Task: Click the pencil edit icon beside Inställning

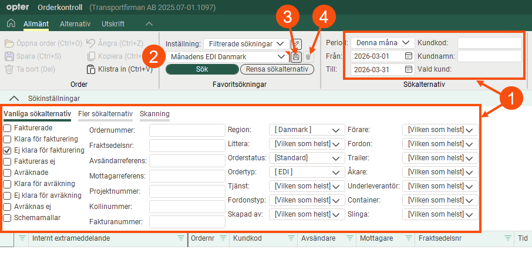Action: coord(297,43)
